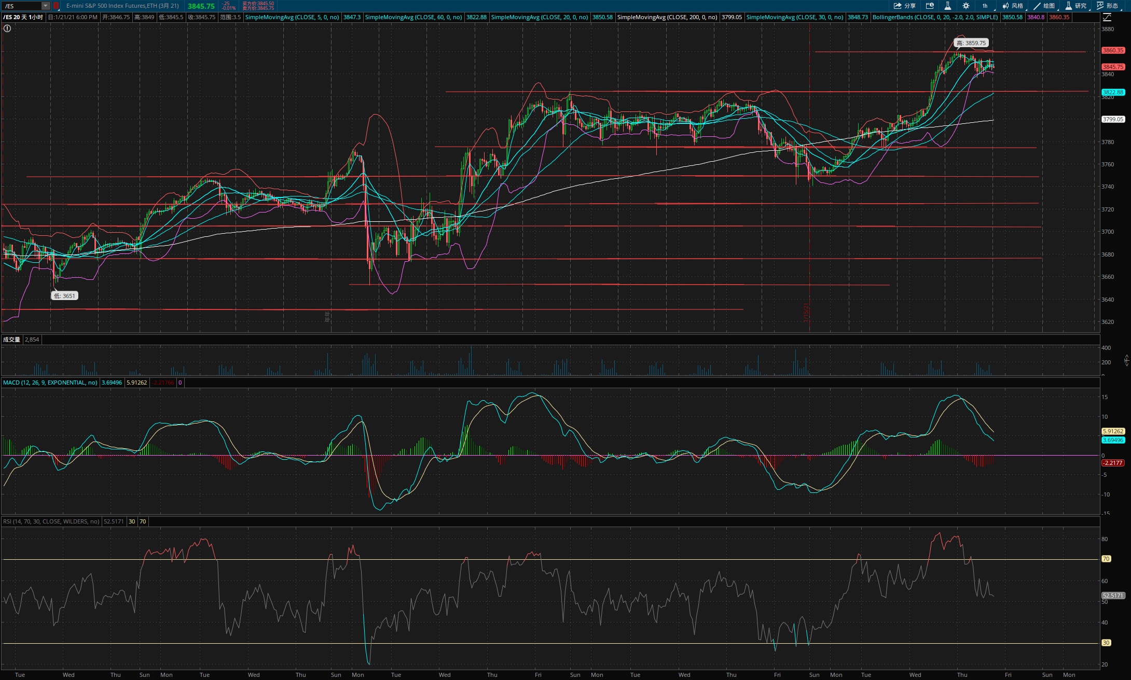Click the 范围:3.5 range value
The width and height of the screenshot is (1131, 680).
pos(230,17)
